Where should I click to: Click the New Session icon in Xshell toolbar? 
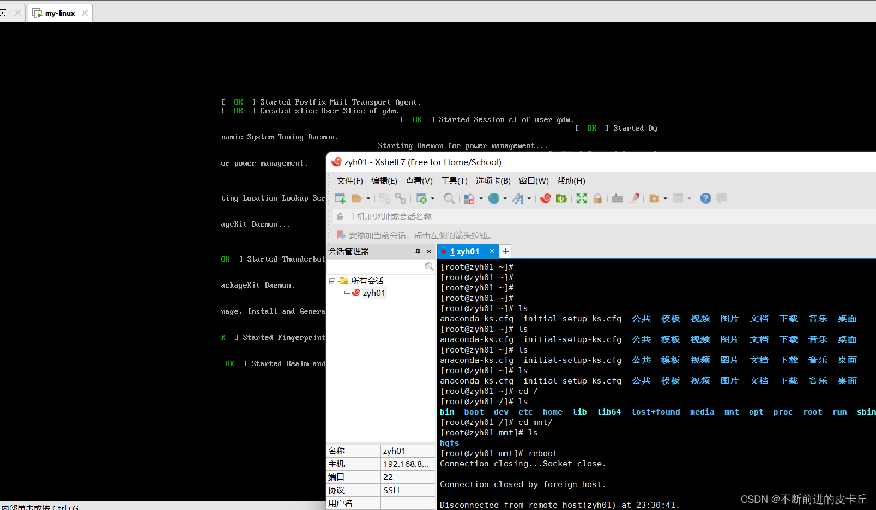pyautogui.click(x=340, y=198)
